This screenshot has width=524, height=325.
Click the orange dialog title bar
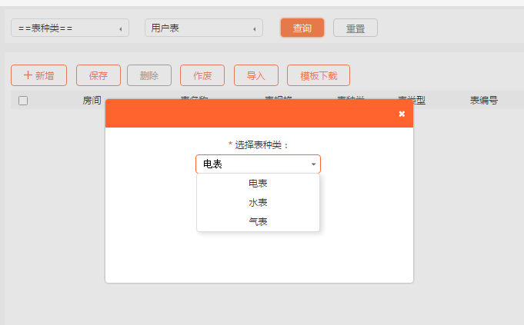[x=254, y=114]
